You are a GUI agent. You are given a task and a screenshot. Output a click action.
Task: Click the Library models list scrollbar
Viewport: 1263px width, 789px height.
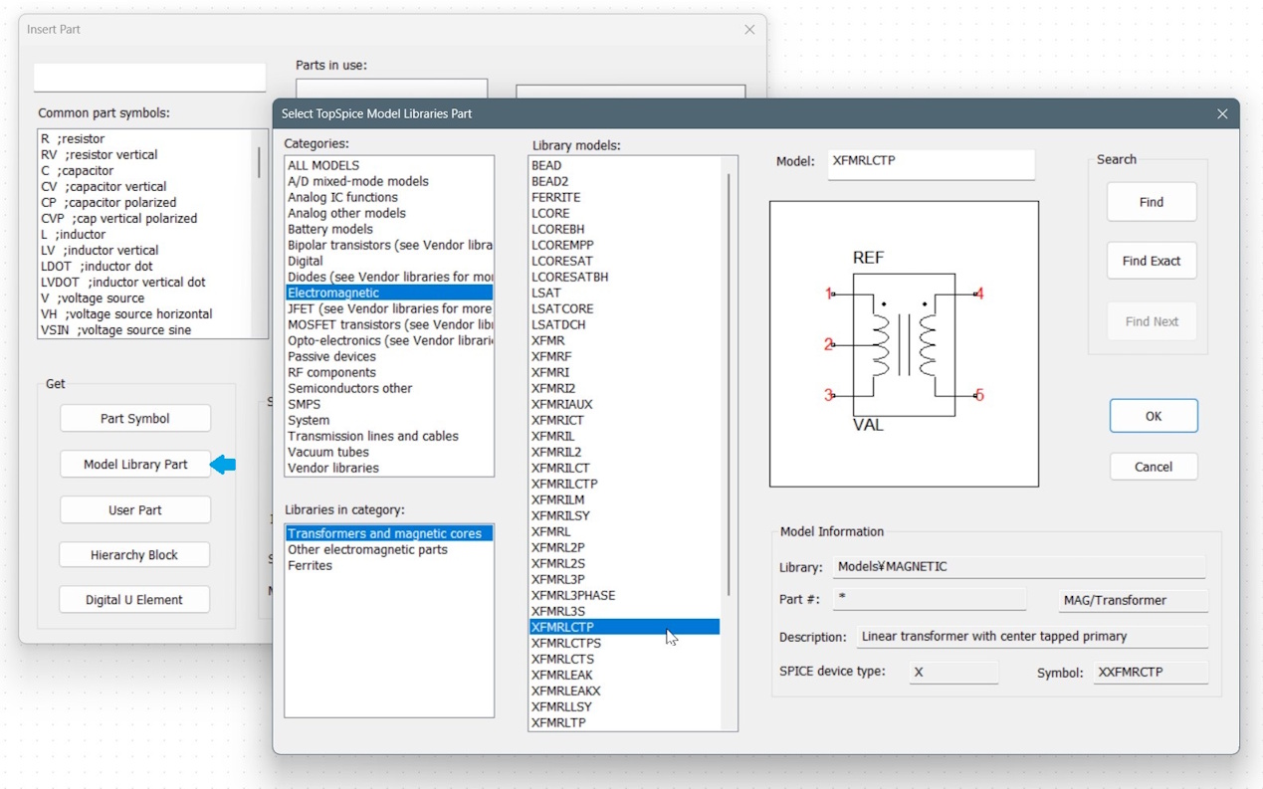tap(729, 383)
